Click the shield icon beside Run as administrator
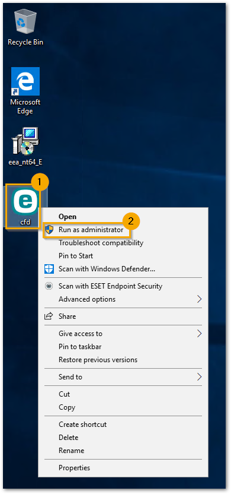The image size is (231, 494). click(x=49, y=230)
